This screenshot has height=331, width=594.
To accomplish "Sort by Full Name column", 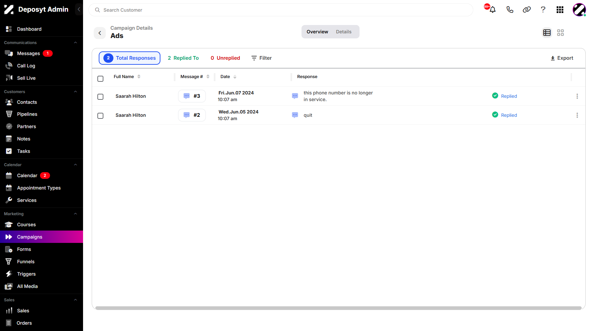I will pyautogui.click(x=139, y=77).
